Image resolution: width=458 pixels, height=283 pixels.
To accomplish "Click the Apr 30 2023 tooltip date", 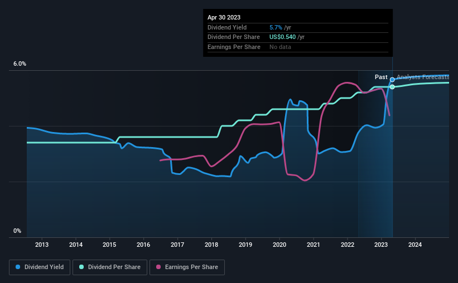I will 224,17.
